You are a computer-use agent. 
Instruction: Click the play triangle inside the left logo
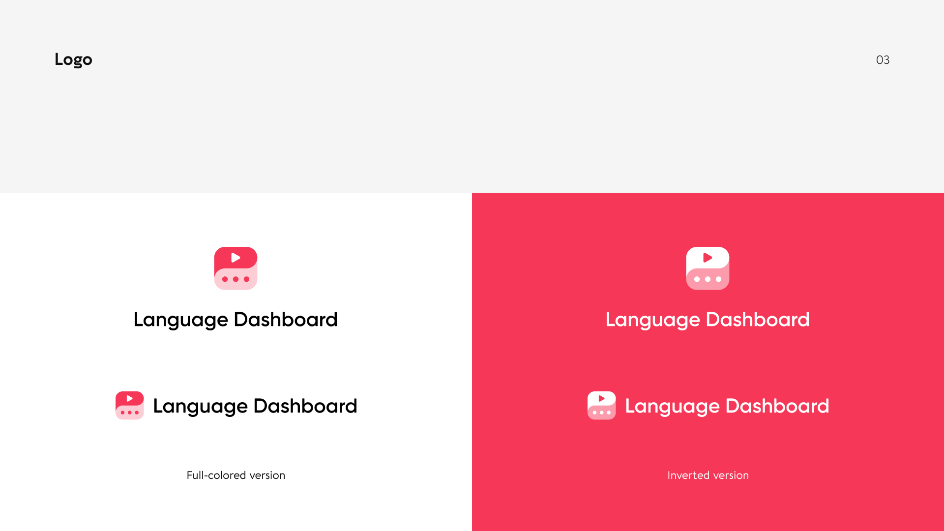236,257
